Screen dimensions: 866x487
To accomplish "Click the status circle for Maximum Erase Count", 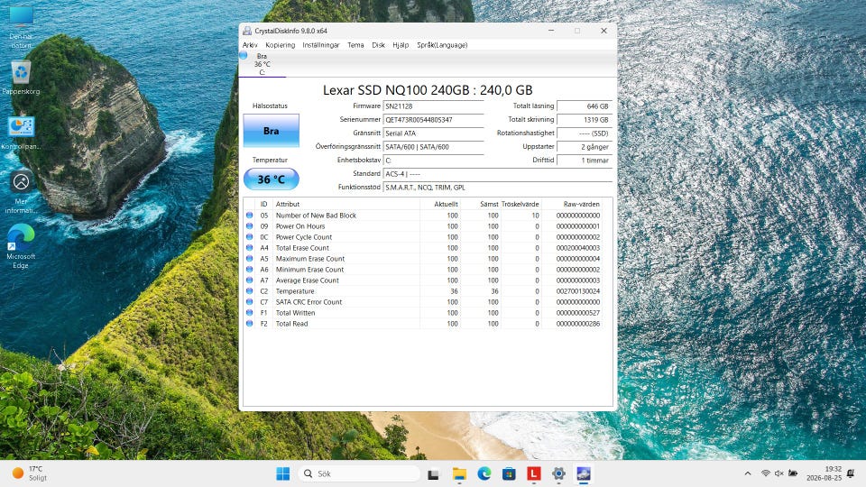I will tap(249, 259).
